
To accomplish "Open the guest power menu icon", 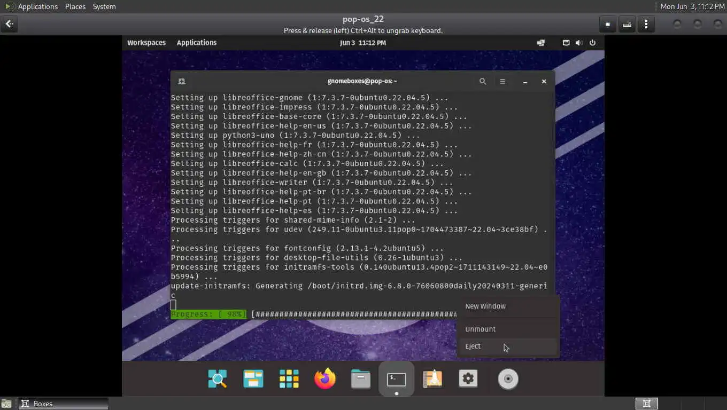I will point(592,43).
